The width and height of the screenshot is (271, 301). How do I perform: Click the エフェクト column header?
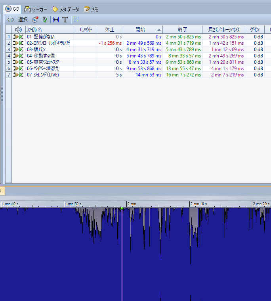[x=85, y=30]
